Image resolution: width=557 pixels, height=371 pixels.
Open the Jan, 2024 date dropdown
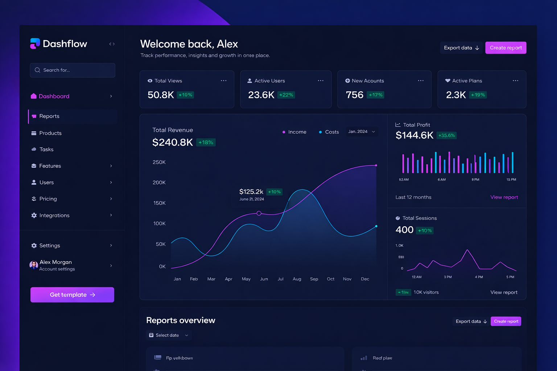click(361, 132)
